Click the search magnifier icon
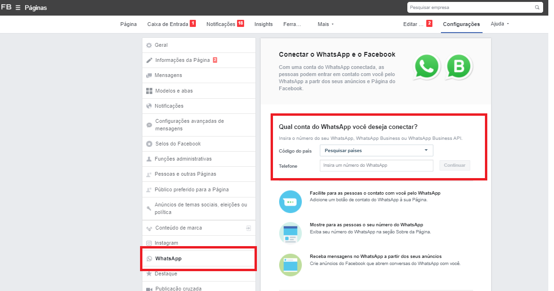This screenshot has height=291, width=554. (x=537, y=8)
